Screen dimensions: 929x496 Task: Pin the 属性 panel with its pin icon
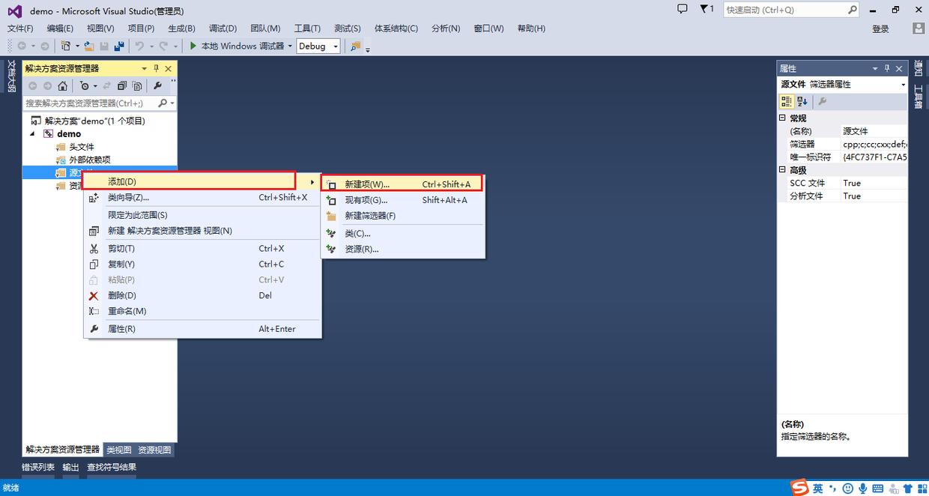[x=886, y=68]
